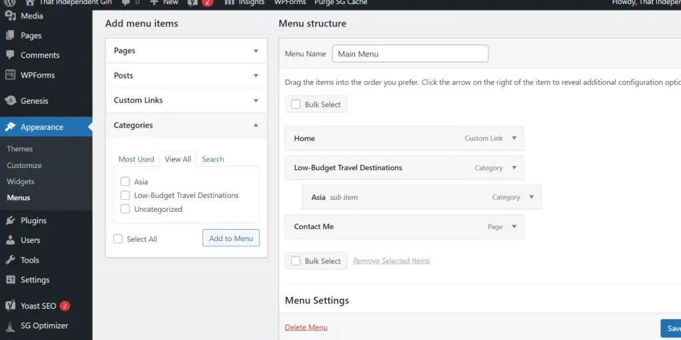Click the Low-Budget Travel Destinations menu item title

[x=348, y=168]
